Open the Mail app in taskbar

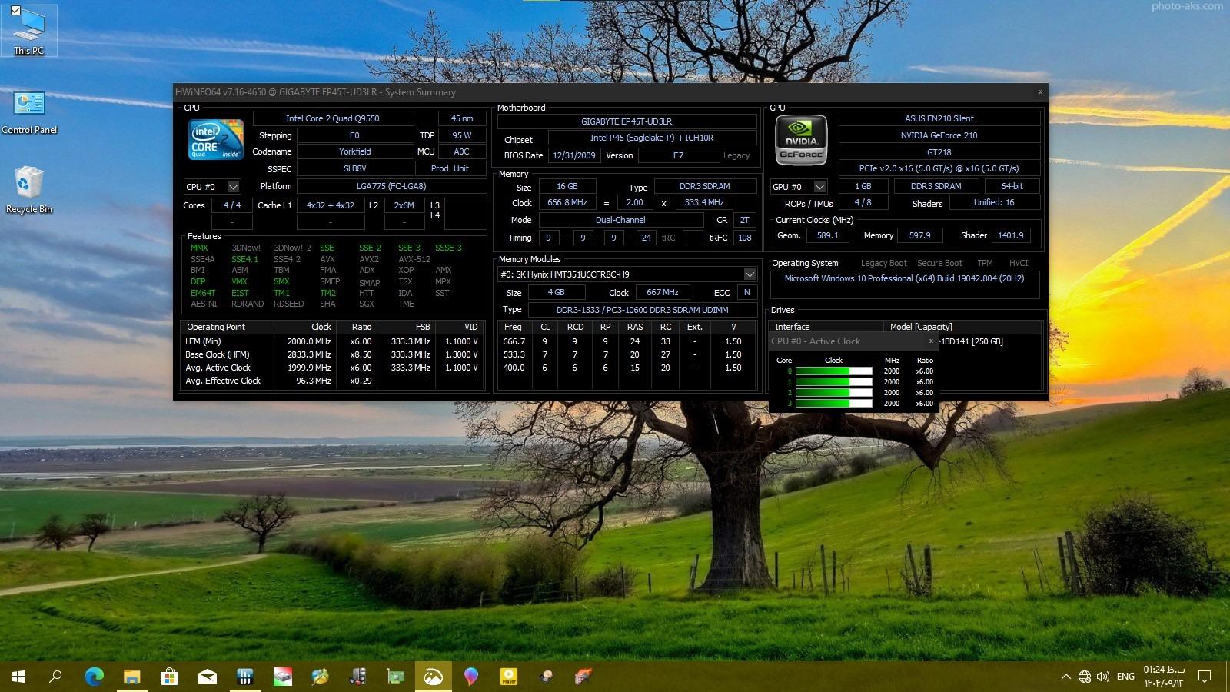207,677
